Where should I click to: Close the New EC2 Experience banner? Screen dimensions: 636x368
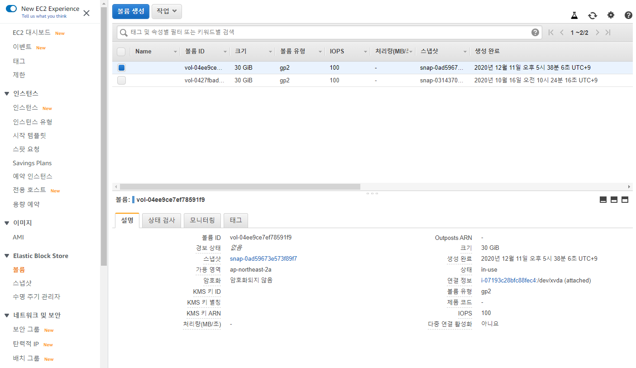pos(86,13)
